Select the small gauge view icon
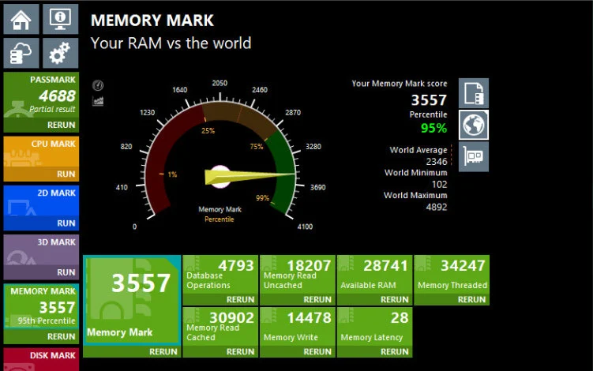Viewport: 593px width, 371px height. point(99,85)
